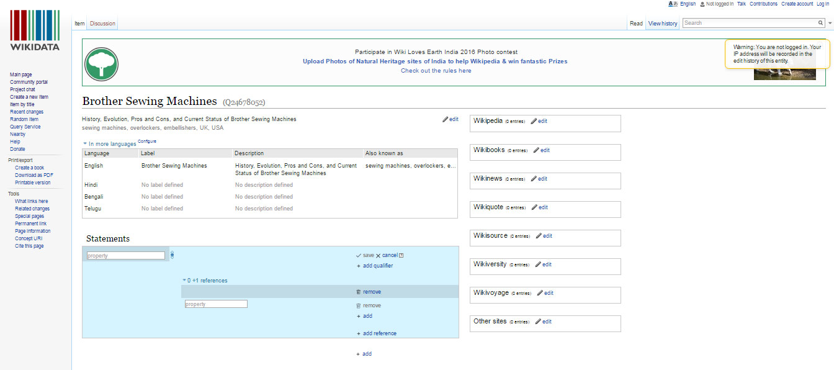This screenshot has width=834, height=370.
Task: Click the Create account link
Action: tap(797, 4)
